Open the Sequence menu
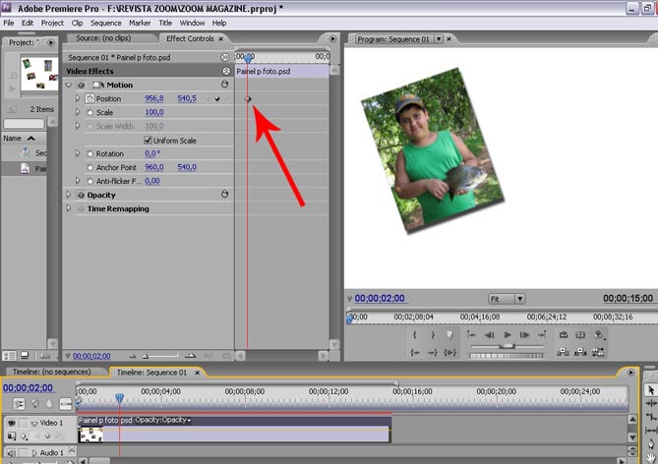The image size is (658, 464). [105, 23]
